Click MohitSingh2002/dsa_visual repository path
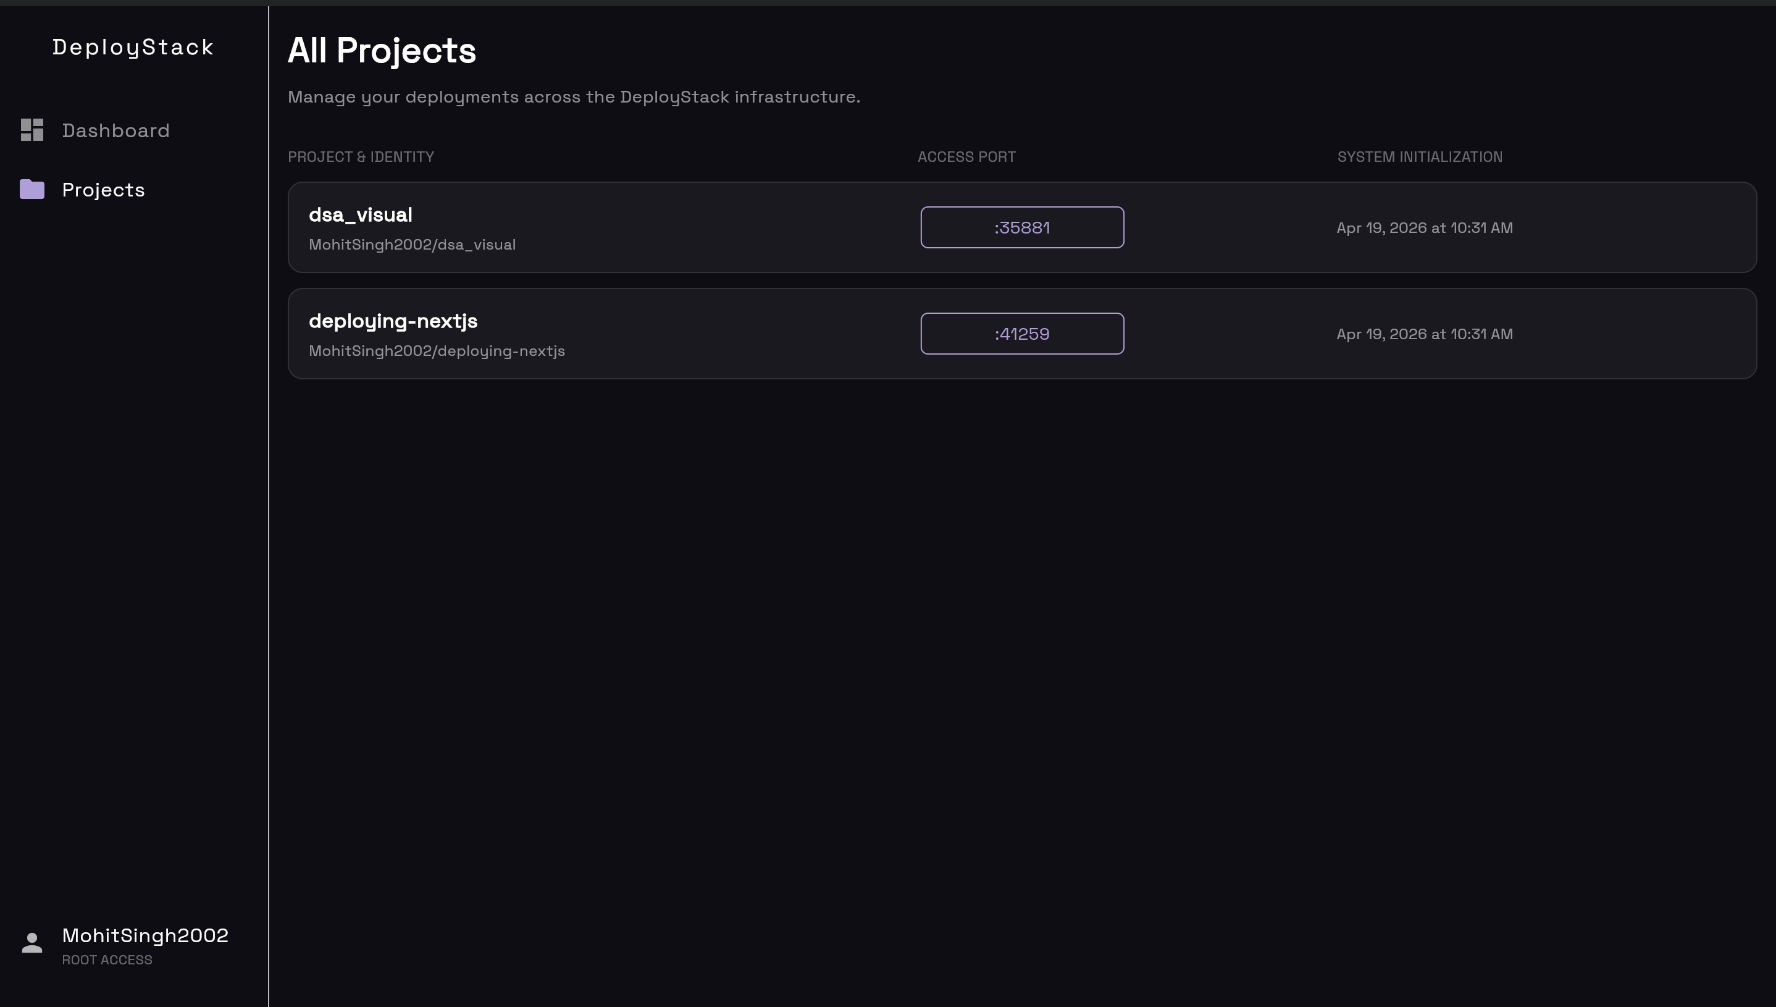 pos(413,244)
